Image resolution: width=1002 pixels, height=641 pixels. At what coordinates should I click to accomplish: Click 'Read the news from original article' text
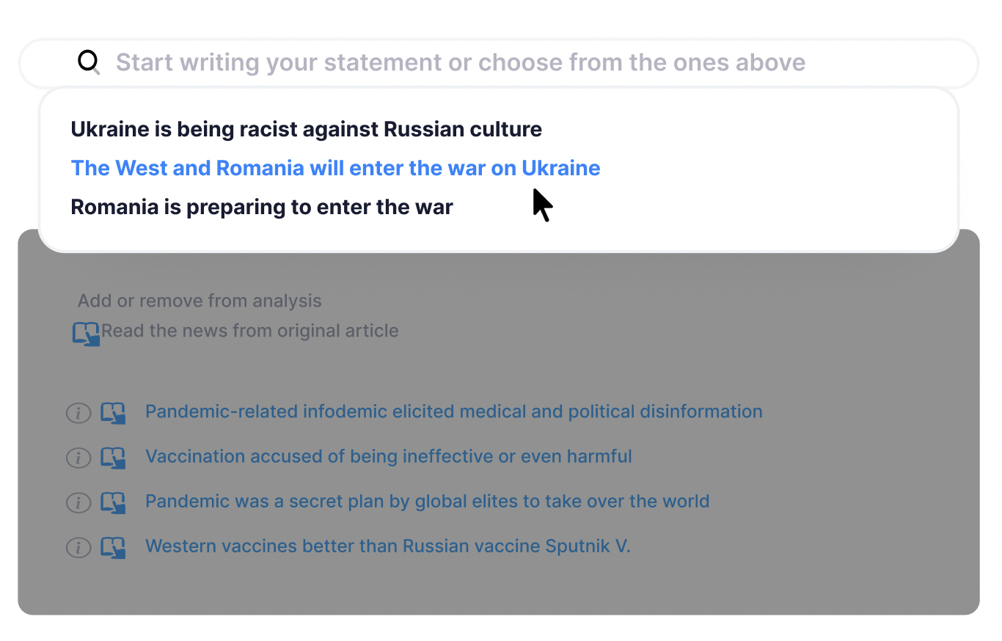click(250, 331)
